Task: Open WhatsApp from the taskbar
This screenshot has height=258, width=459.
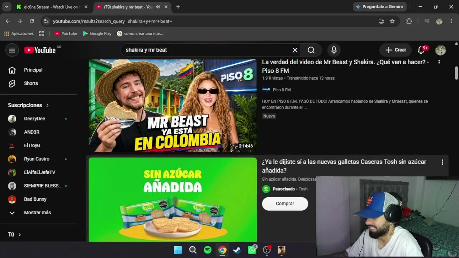Action: point(252,250)
